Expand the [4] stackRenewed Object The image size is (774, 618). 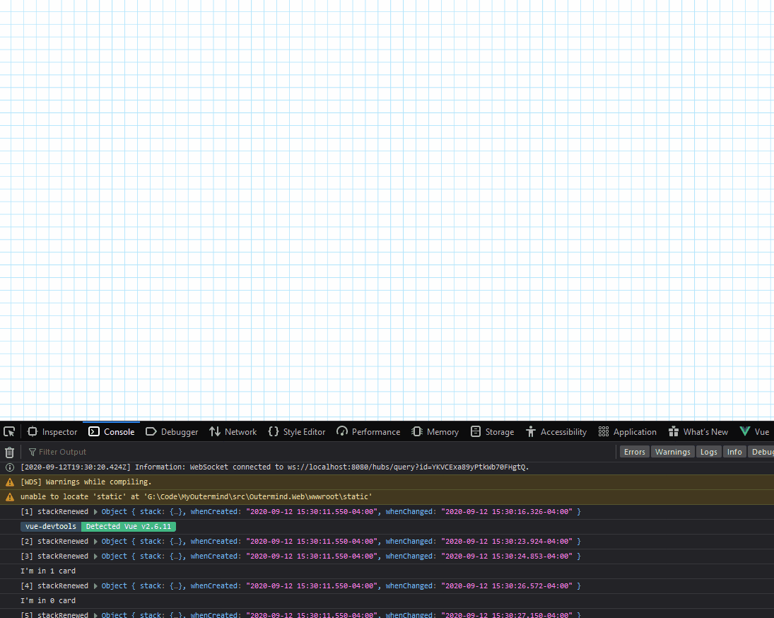(95, 586)
